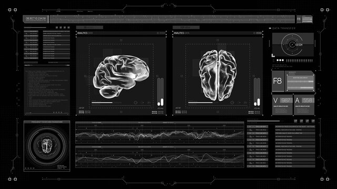
Task: Click the text log panel on left side
Action: [x=47, y=91]
